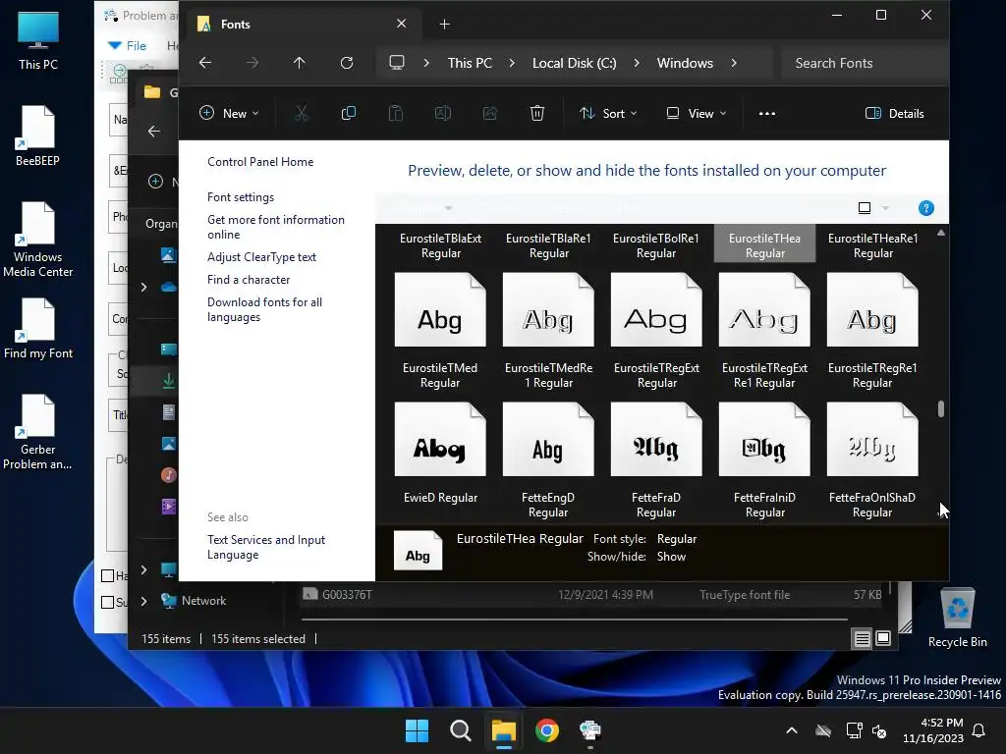Open Find my Font desktop shortcut

[x=38, y=328]
